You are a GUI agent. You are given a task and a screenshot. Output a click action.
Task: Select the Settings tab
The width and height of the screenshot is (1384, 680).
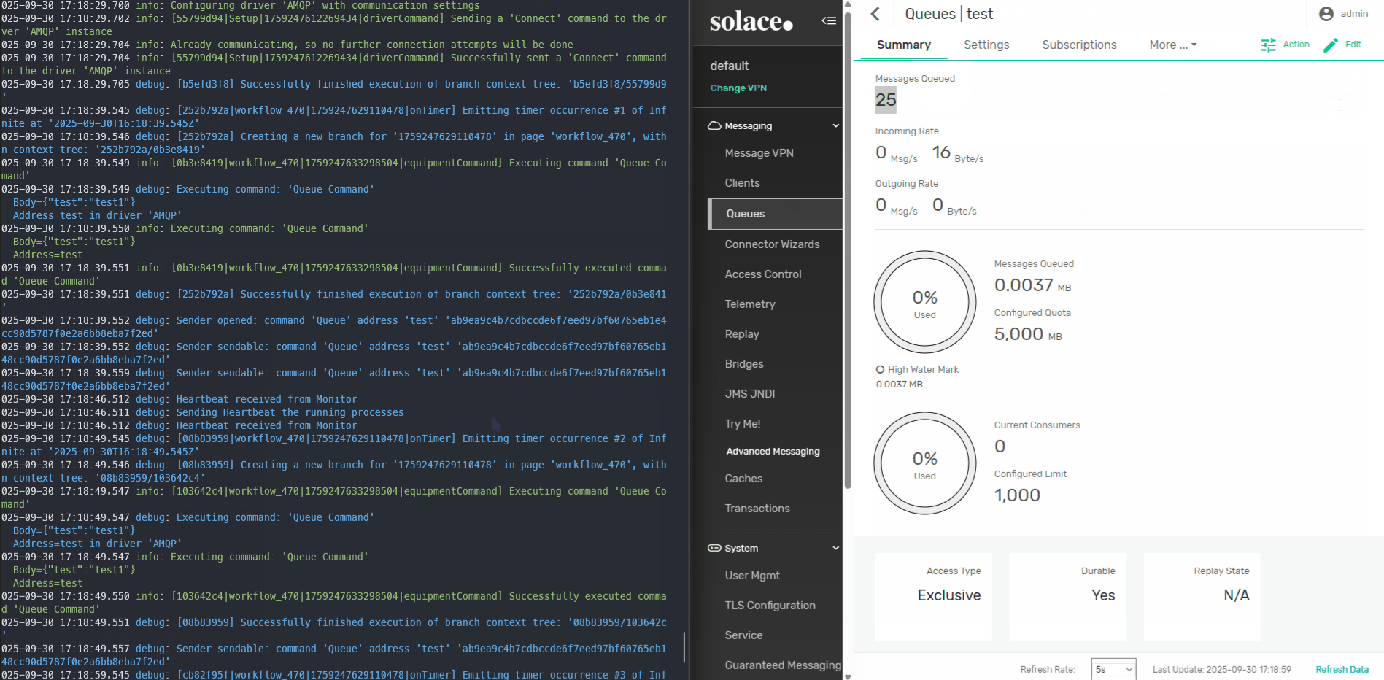(x=986, y=45)
